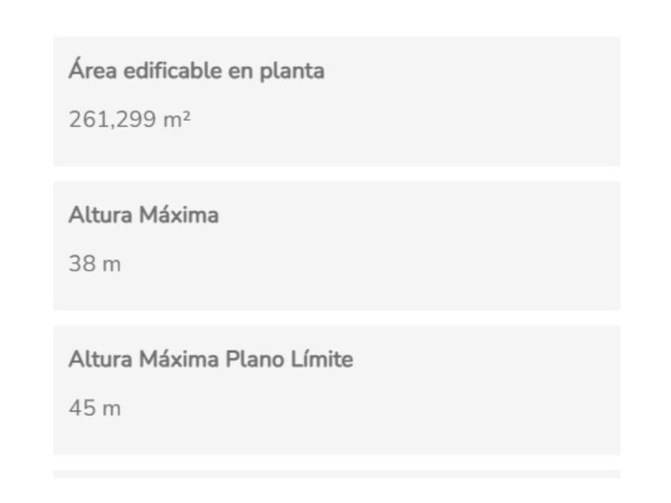Click the "Altura Máxima" heading above 38 m

[143, 216]
